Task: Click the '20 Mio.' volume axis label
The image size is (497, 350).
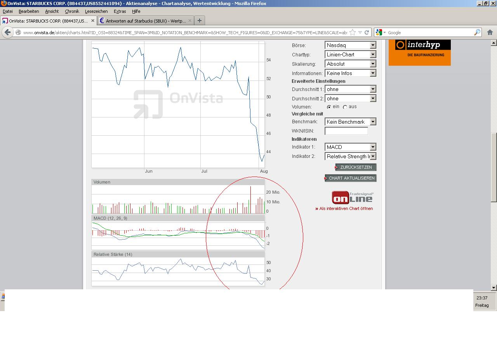Action: pos(273,192)
